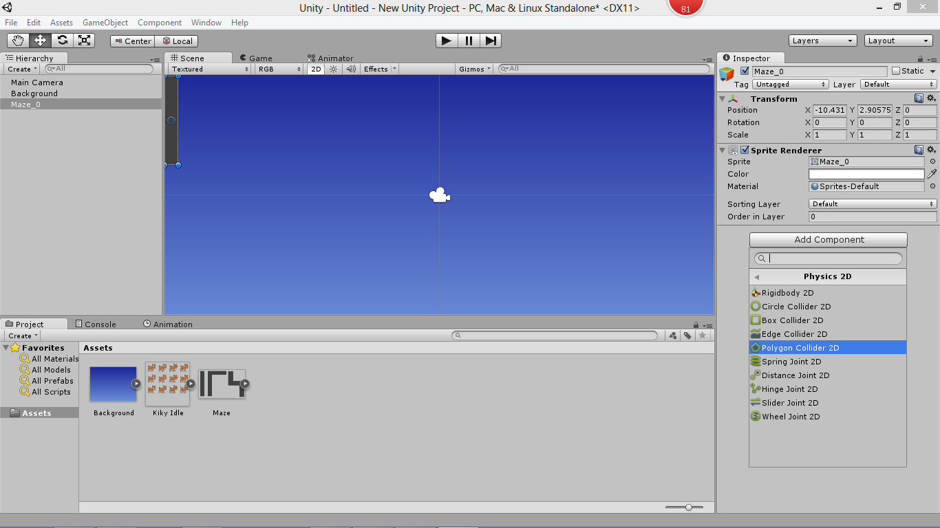The height and width of the screenshot is (528, 940).
Task: Select the Hand tool in the toolbar
Action: pyautogui.click(x=19, y=41)
